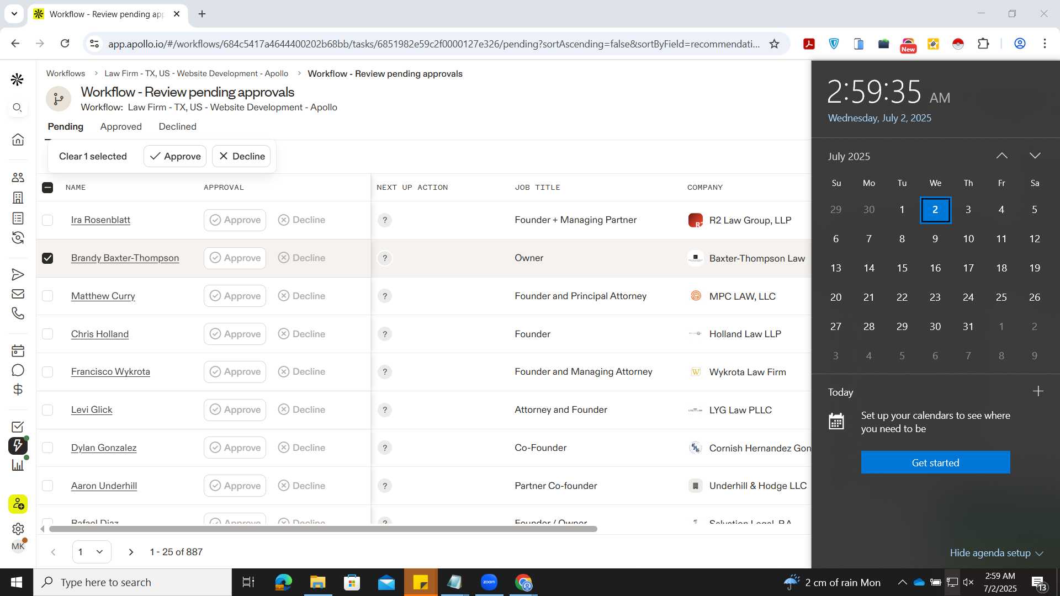Open Deals dollar icon in sidebar
The height and width of the screenshot is (596, 1060).
18,390
